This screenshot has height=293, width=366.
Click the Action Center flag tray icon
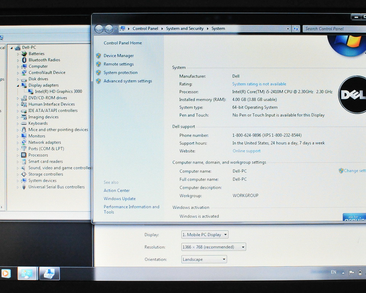pyautogui.click(x=351, y=273)
